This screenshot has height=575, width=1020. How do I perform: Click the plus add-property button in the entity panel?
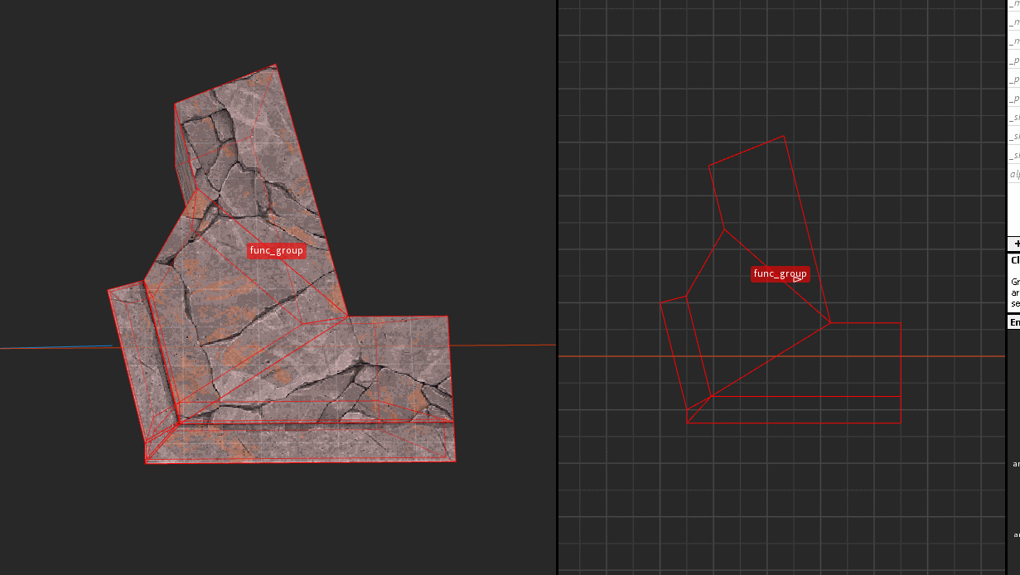pos(1014,244)
